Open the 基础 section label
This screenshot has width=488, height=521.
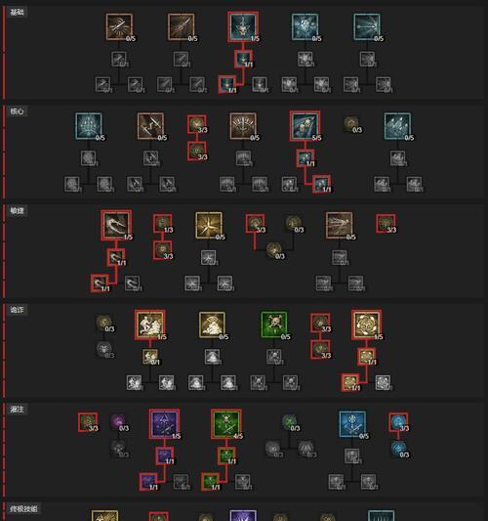(17, 13)
